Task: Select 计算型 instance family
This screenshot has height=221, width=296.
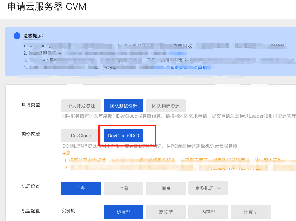Action: coord(251,212)
